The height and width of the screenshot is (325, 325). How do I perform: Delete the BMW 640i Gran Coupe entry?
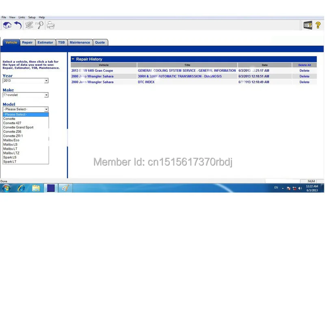(x=304, y=71)
